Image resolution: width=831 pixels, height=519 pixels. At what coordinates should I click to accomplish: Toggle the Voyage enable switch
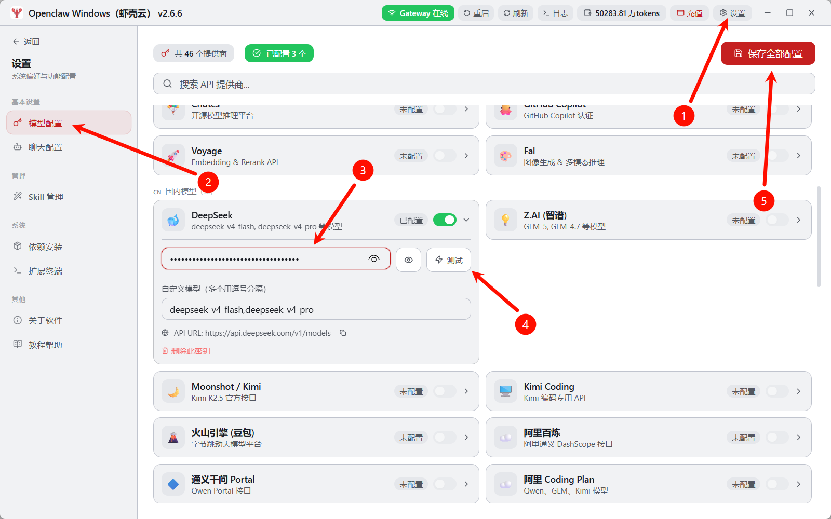pyautogui.click(x=445, y=156)
